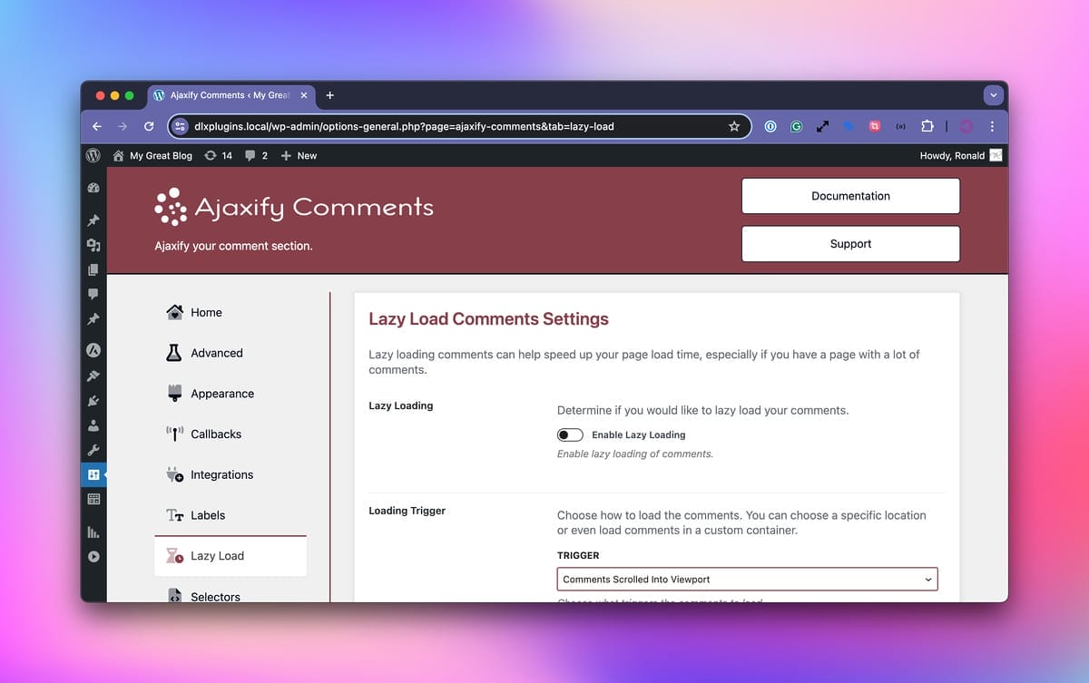Go to the Integrations settings tab
Screen dimensions: 1089x683
pyautogui.click(x=221, y=474)
